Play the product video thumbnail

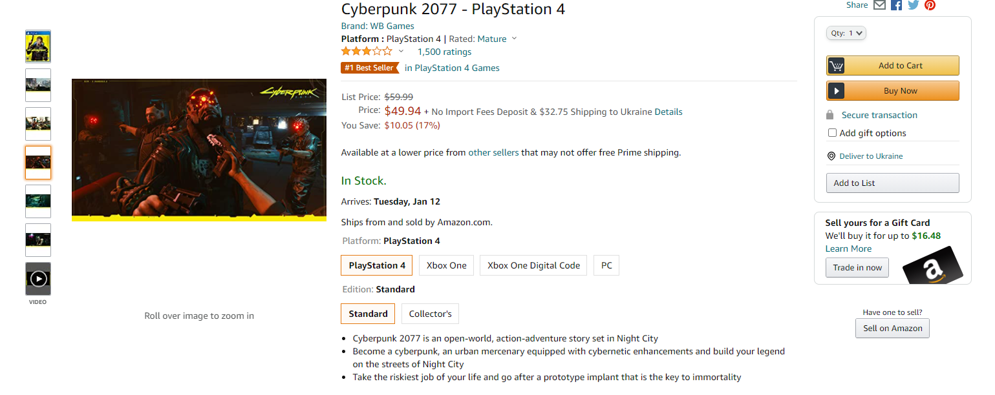point(38,279)
